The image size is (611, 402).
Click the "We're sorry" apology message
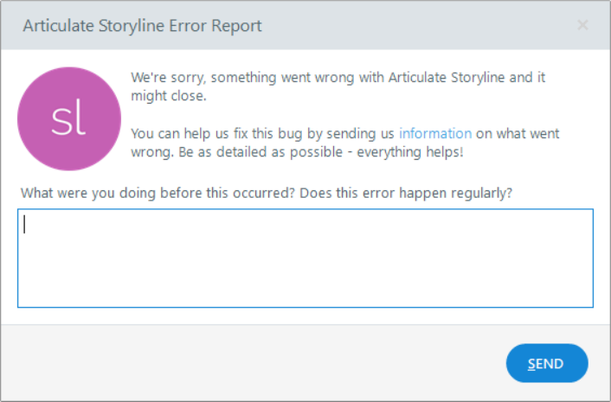pyautogui.click(x=338, y=77)
